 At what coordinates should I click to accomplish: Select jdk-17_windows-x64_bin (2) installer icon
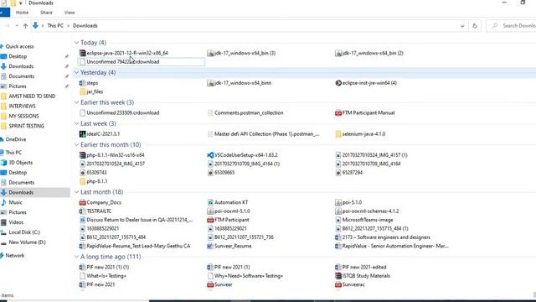coord(338,53)
